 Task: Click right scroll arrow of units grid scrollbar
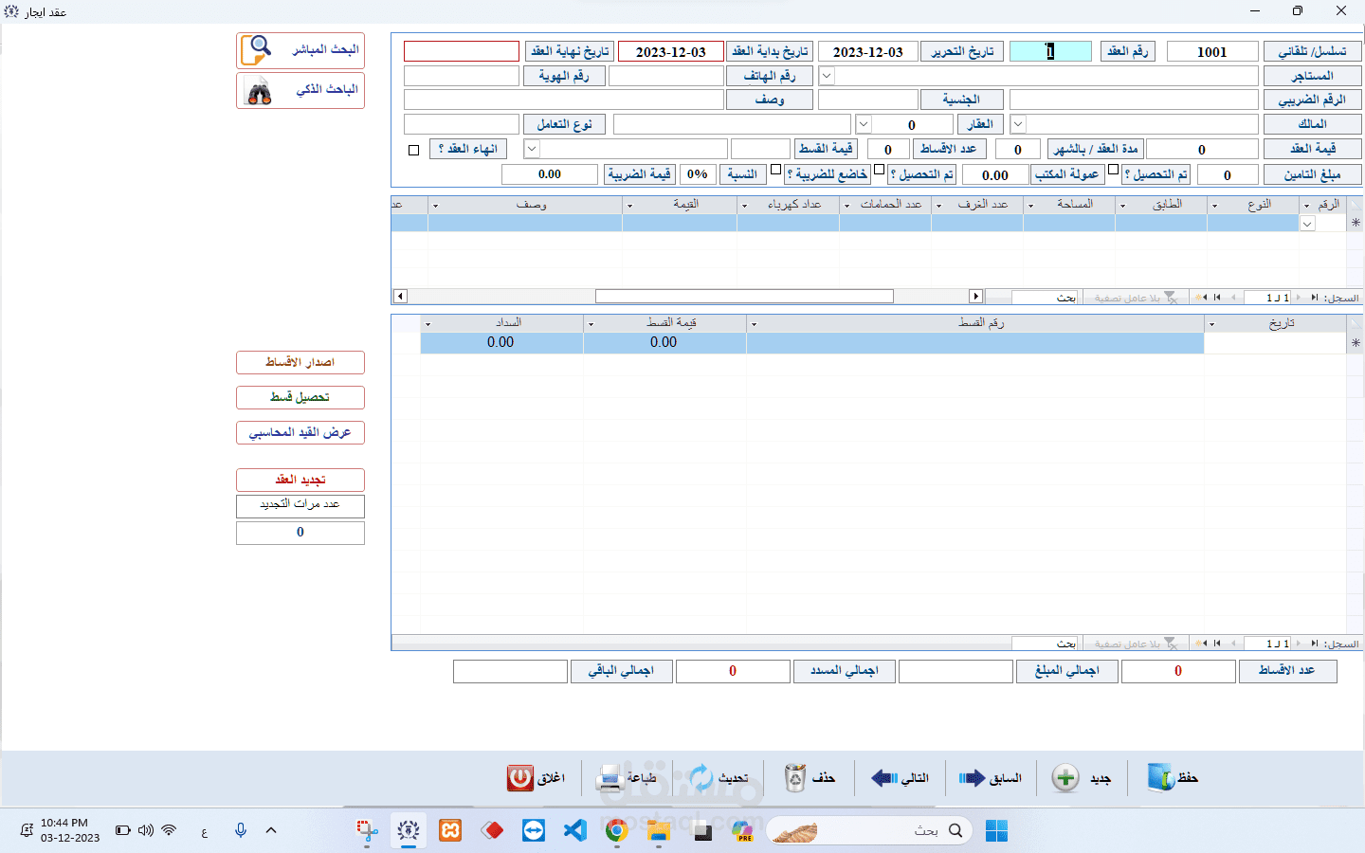pos(975,297)
